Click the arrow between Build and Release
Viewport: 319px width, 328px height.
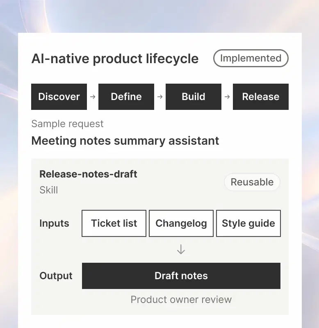tap(227, 97)
